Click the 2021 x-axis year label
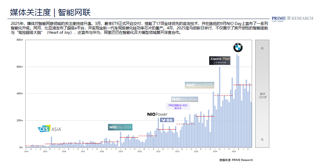 pyautogui.click(x=158, y=151)
